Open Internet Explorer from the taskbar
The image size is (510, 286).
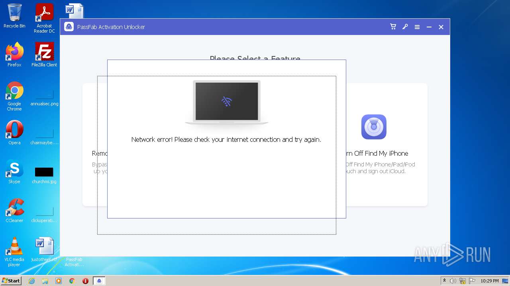(31, 281)
